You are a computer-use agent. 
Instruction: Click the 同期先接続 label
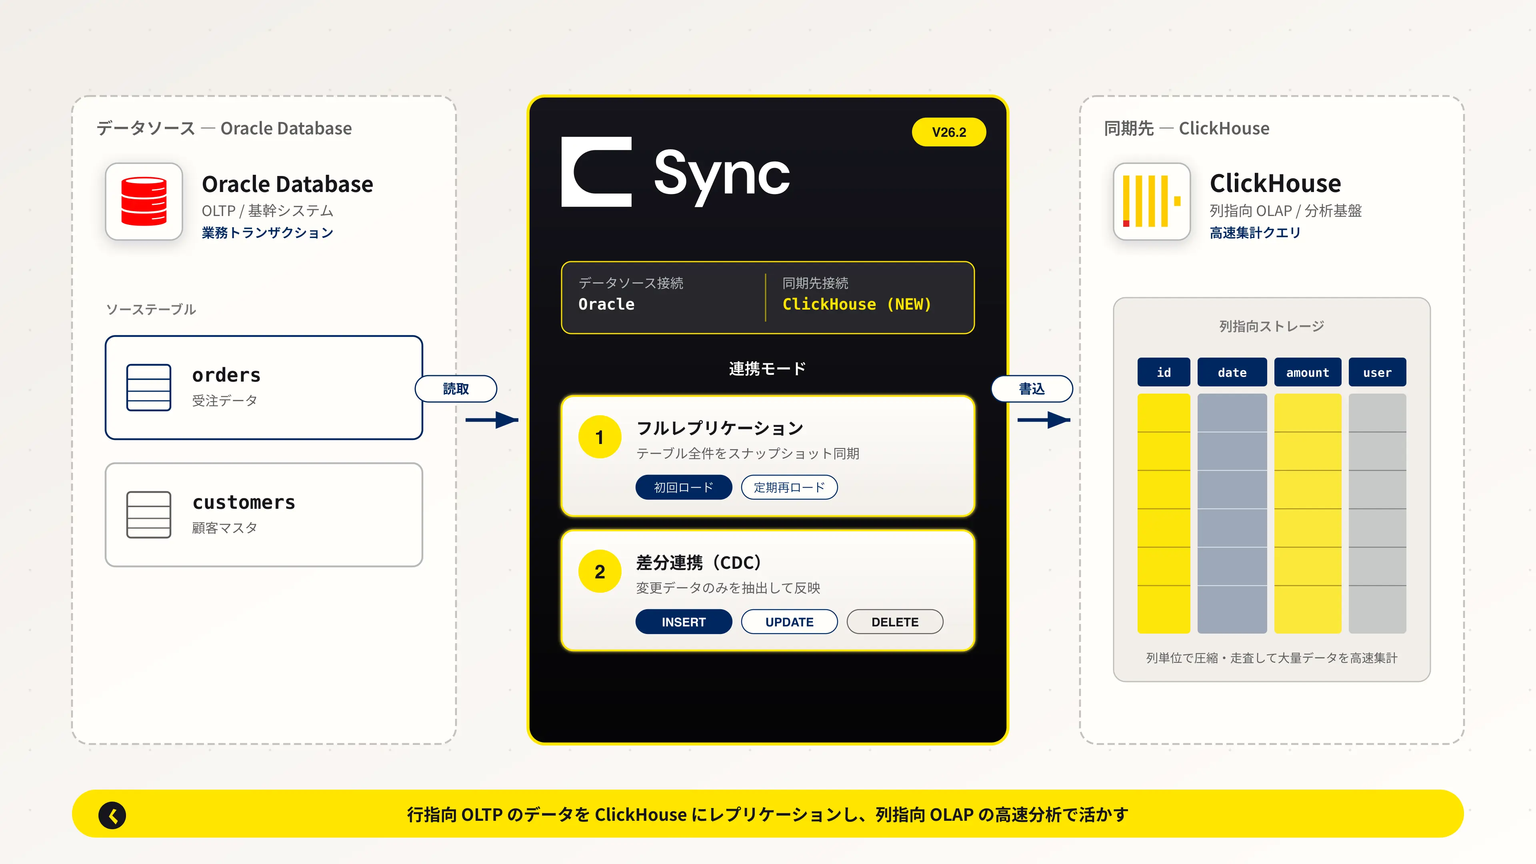[815, 283]
